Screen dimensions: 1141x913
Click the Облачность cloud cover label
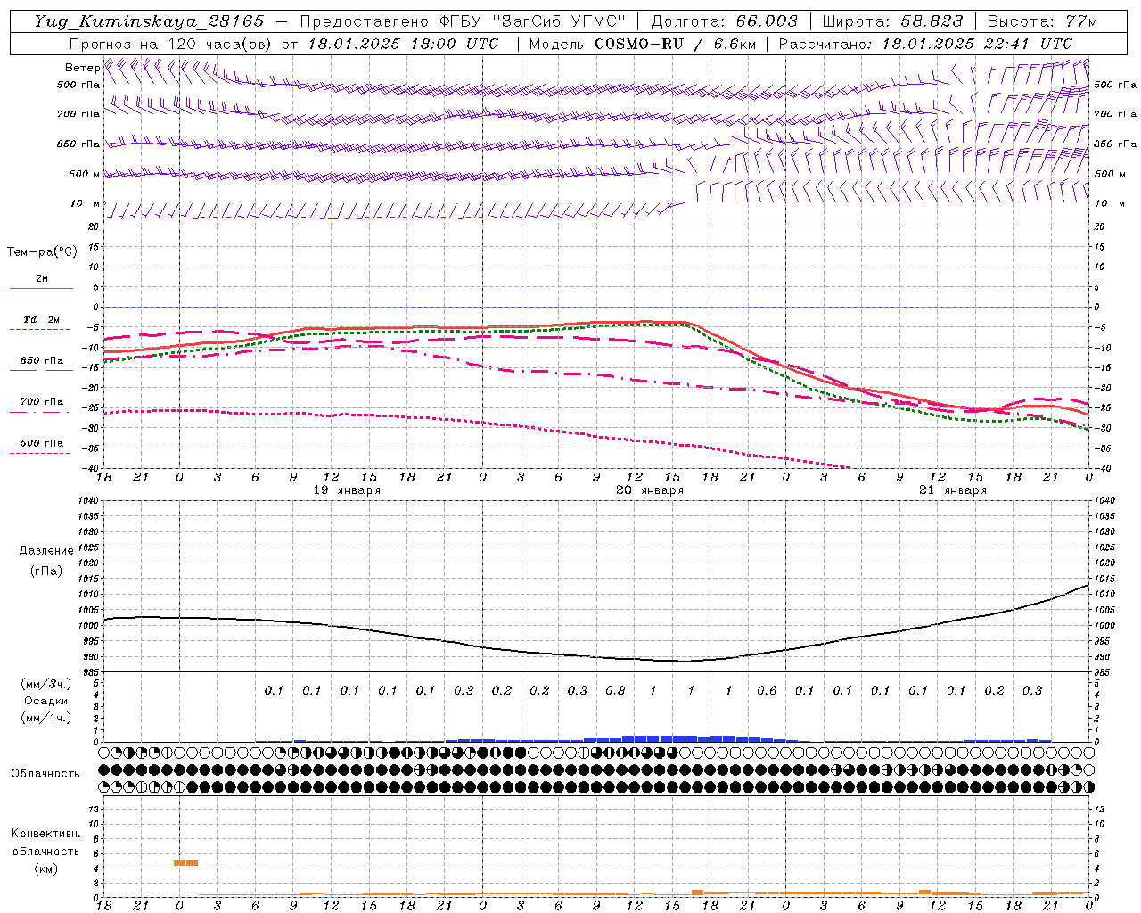pyautogui.click(x=45, y=773)
